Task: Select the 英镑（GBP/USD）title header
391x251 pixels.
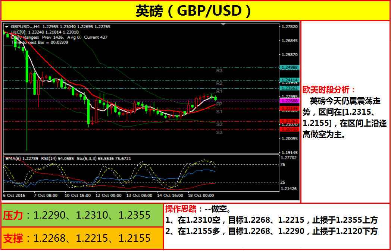Action: (193, 11)
